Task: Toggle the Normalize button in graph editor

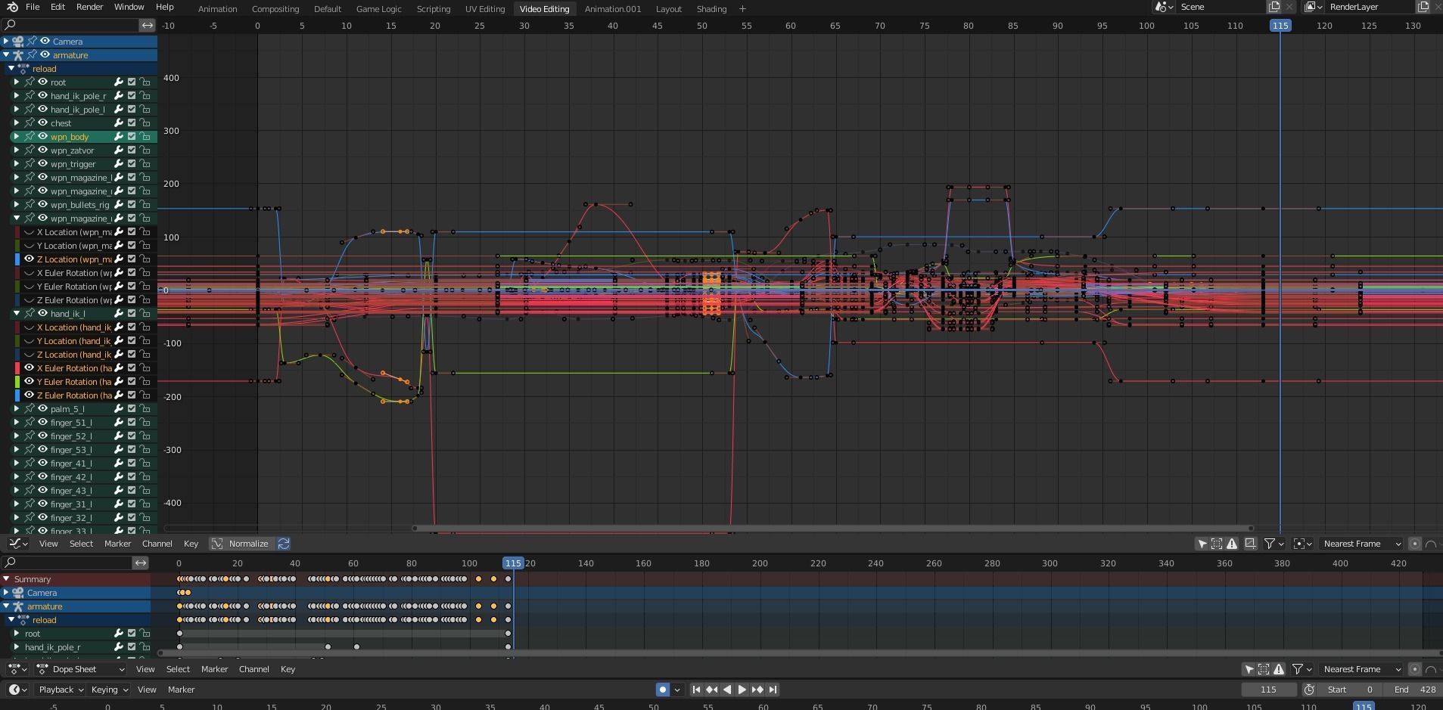Action: point(241,544)
